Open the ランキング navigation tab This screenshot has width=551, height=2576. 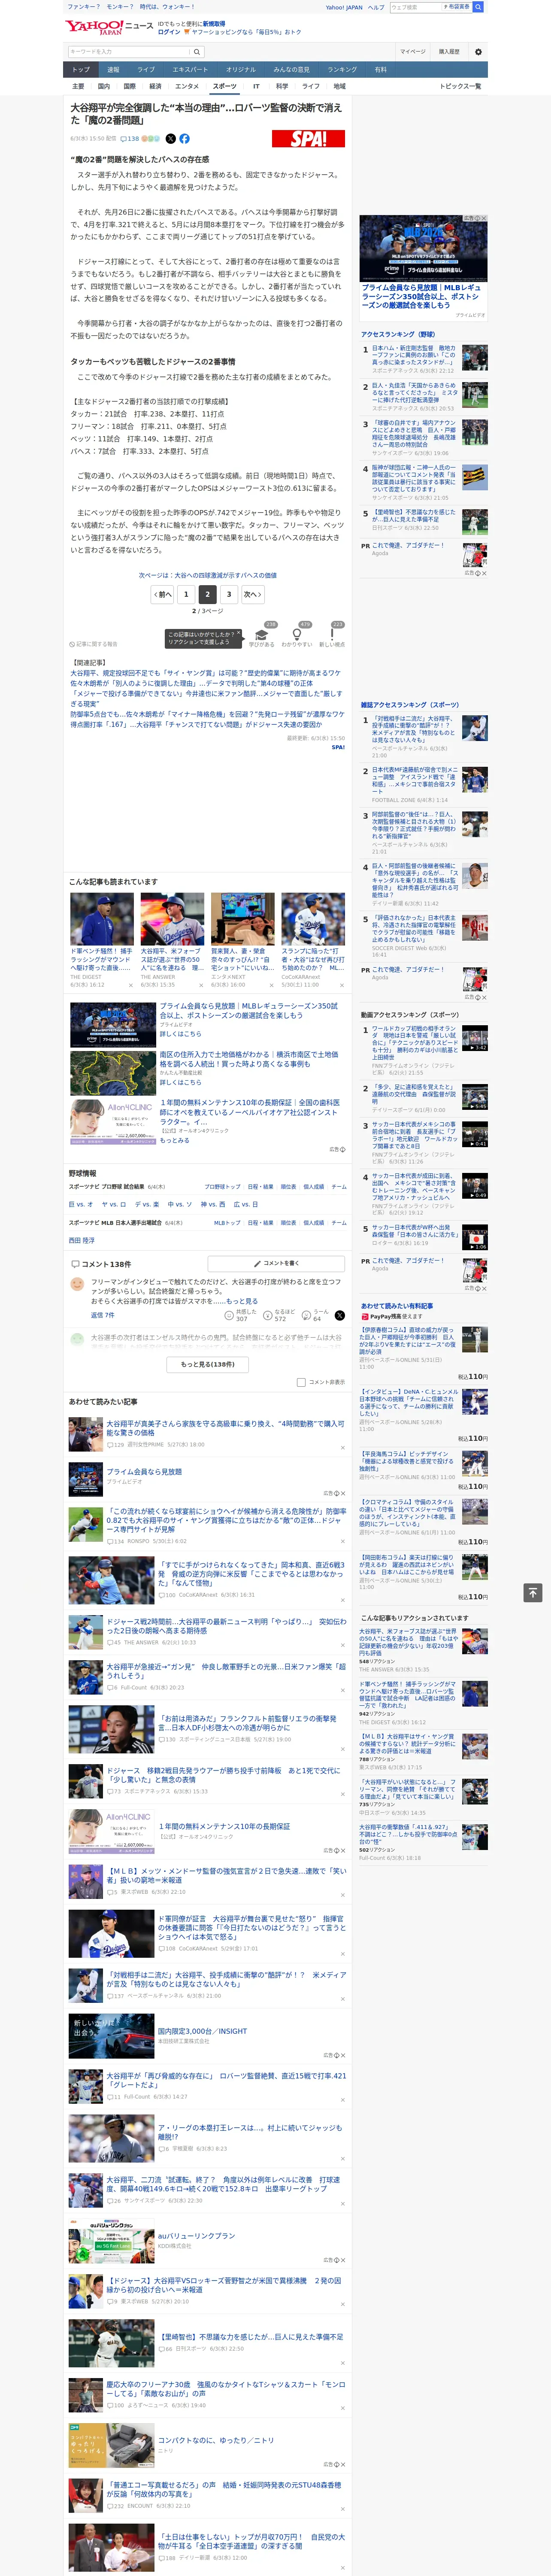point(342,70)
